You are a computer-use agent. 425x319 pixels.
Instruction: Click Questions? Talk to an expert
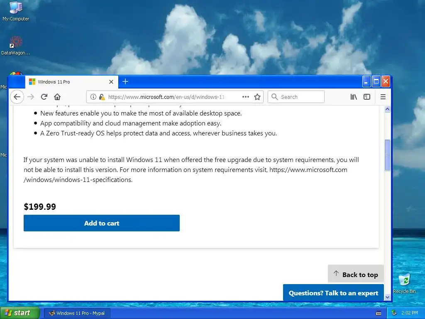[333, 293]
